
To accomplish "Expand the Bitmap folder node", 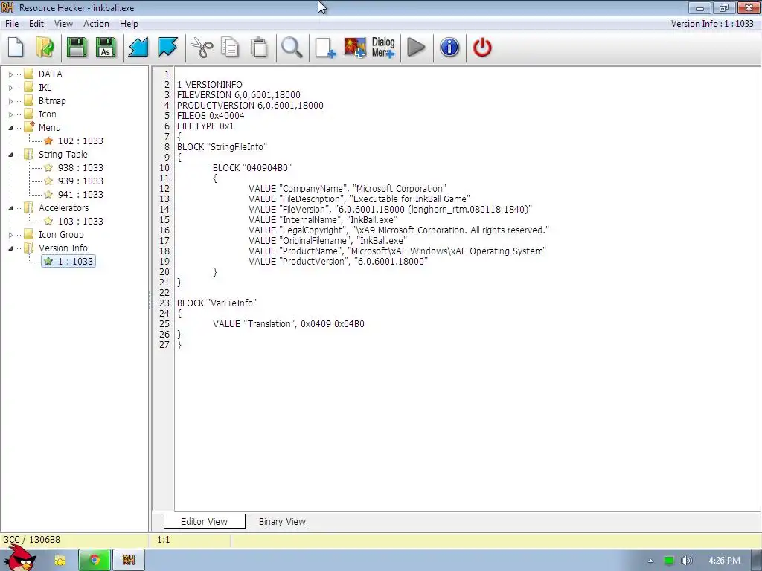I will [10, 101].
